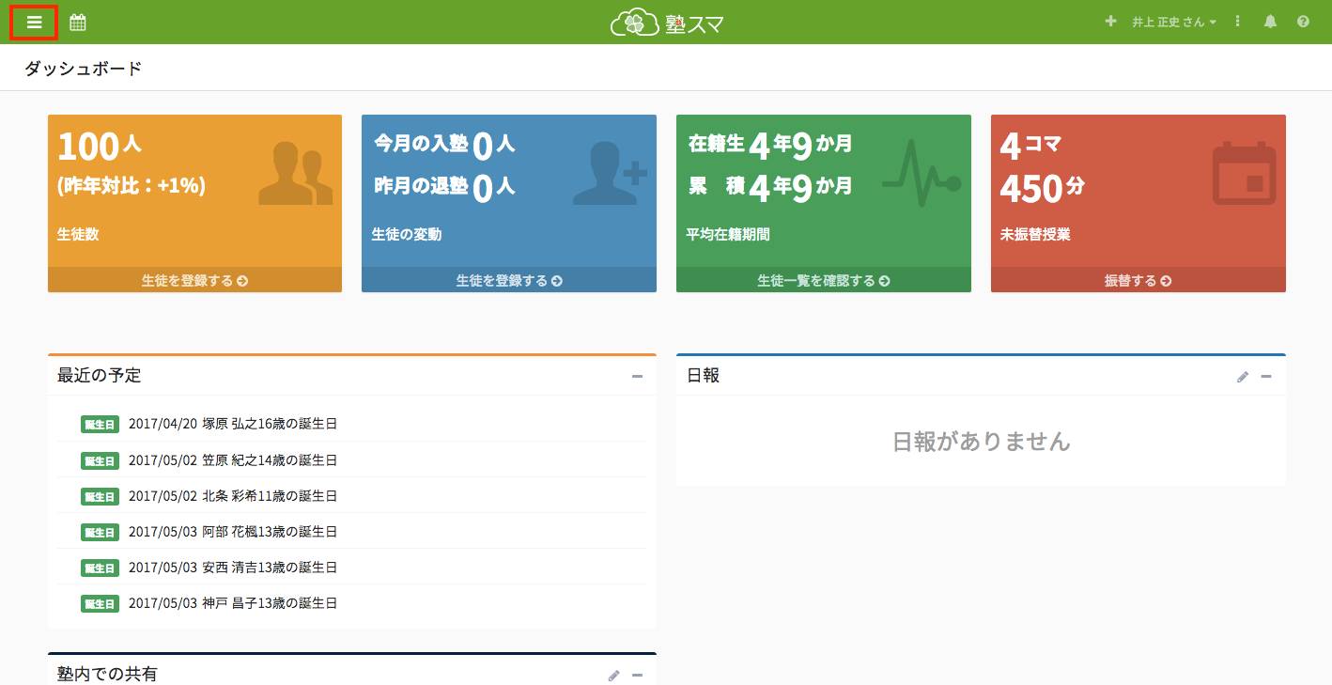Viewport: 1332px width, 685px height.
Task: Edit the 日報 panel with pencil icon
Action: coord(1243,377)
